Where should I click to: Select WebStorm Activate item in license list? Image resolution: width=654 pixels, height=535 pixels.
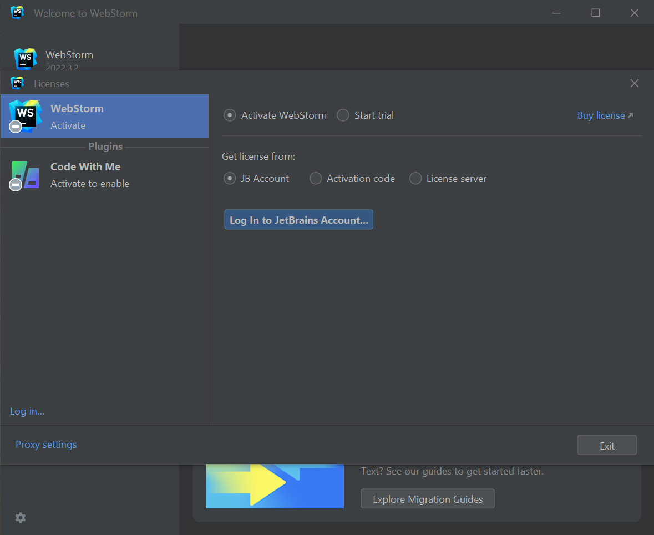(105, 117)
